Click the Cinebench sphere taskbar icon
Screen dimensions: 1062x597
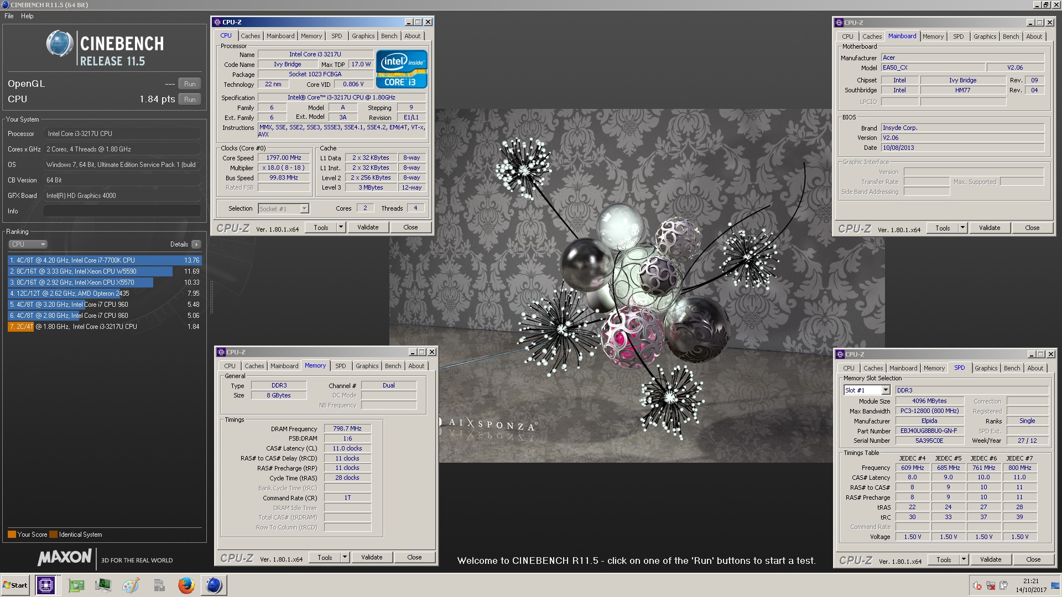tap(214, 585)
